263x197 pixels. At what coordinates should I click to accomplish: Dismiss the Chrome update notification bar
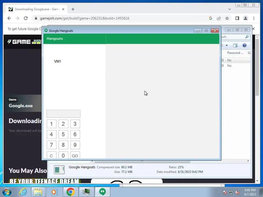(x=253, y=29)
